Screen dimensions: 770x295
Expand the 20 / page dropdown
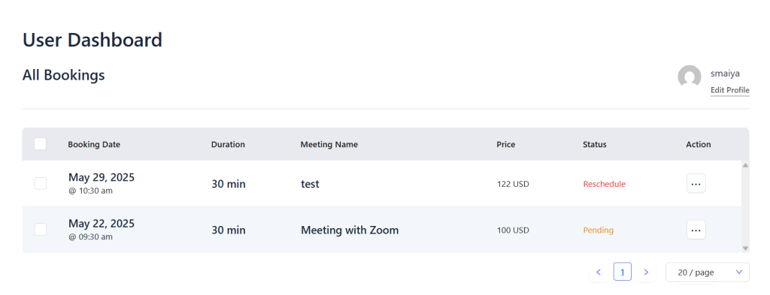click(707, 272)
